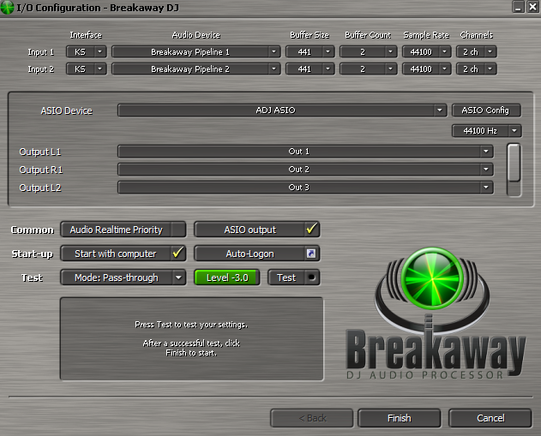Click the Auto-Logon shortcut indicator icon

tap(311, 254)
